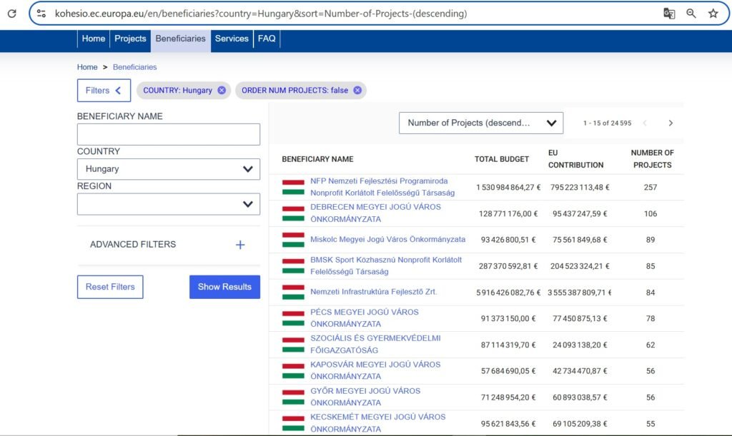Click flag next to SZOCIÁLIS ÉS GYERMEKVÉDELMI row

(x=293, y=345)
